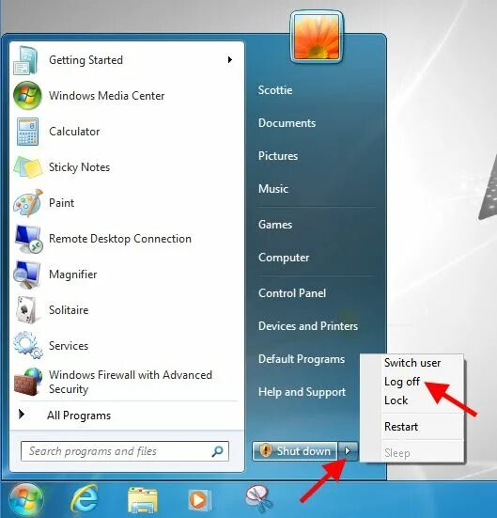Launch the Magnifier icon
Screen dimensions: 497x518
[27, 275]
